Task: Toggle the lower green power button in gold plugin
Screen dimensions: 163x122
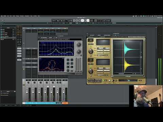Action: [x=91, y=67]
